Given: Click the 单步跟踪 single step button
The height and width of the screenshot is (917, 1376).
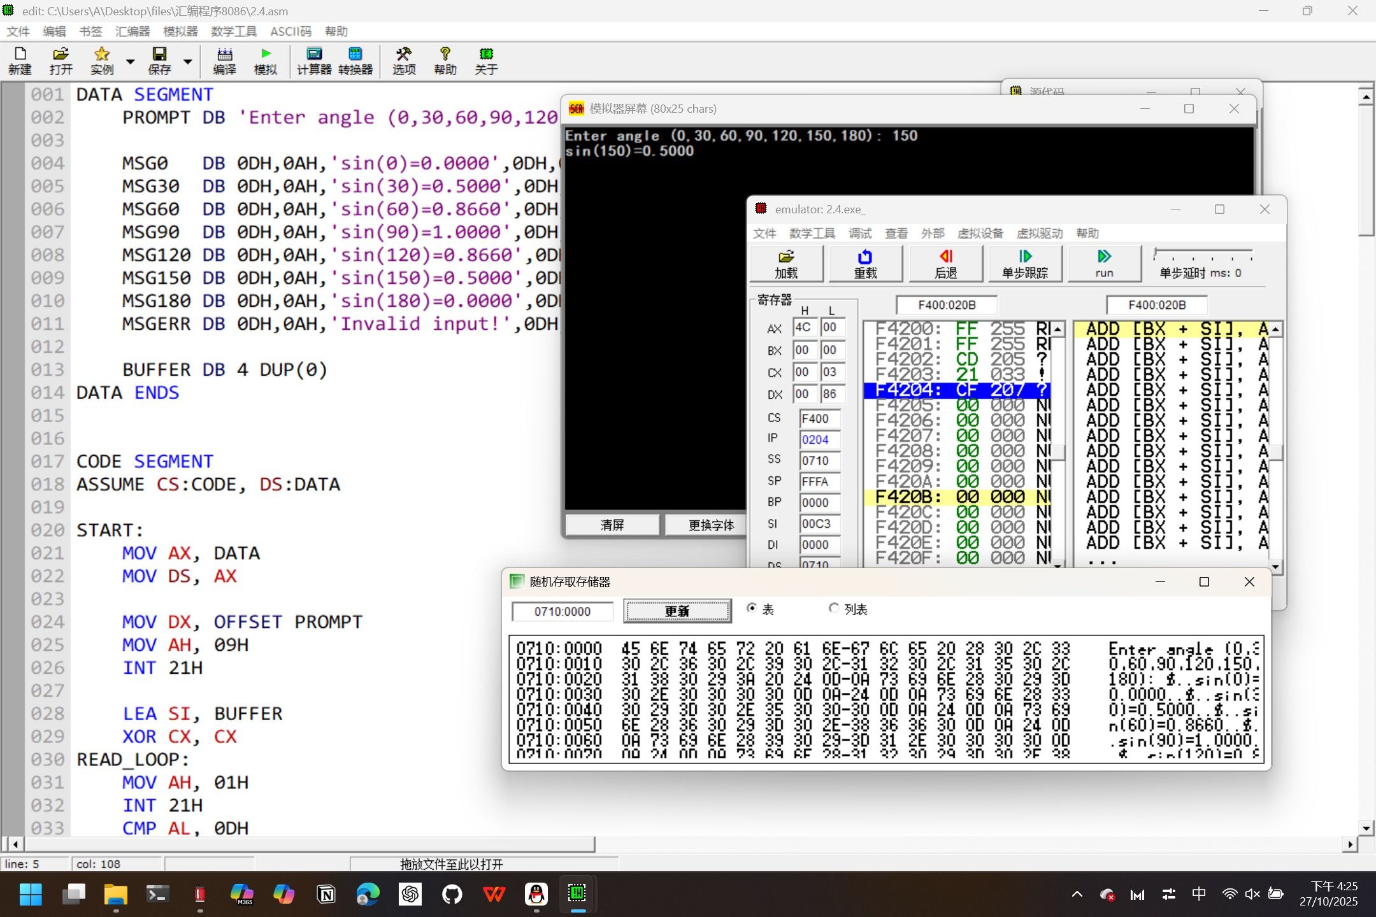Looking at the screenshot, I should (1024, 264).
